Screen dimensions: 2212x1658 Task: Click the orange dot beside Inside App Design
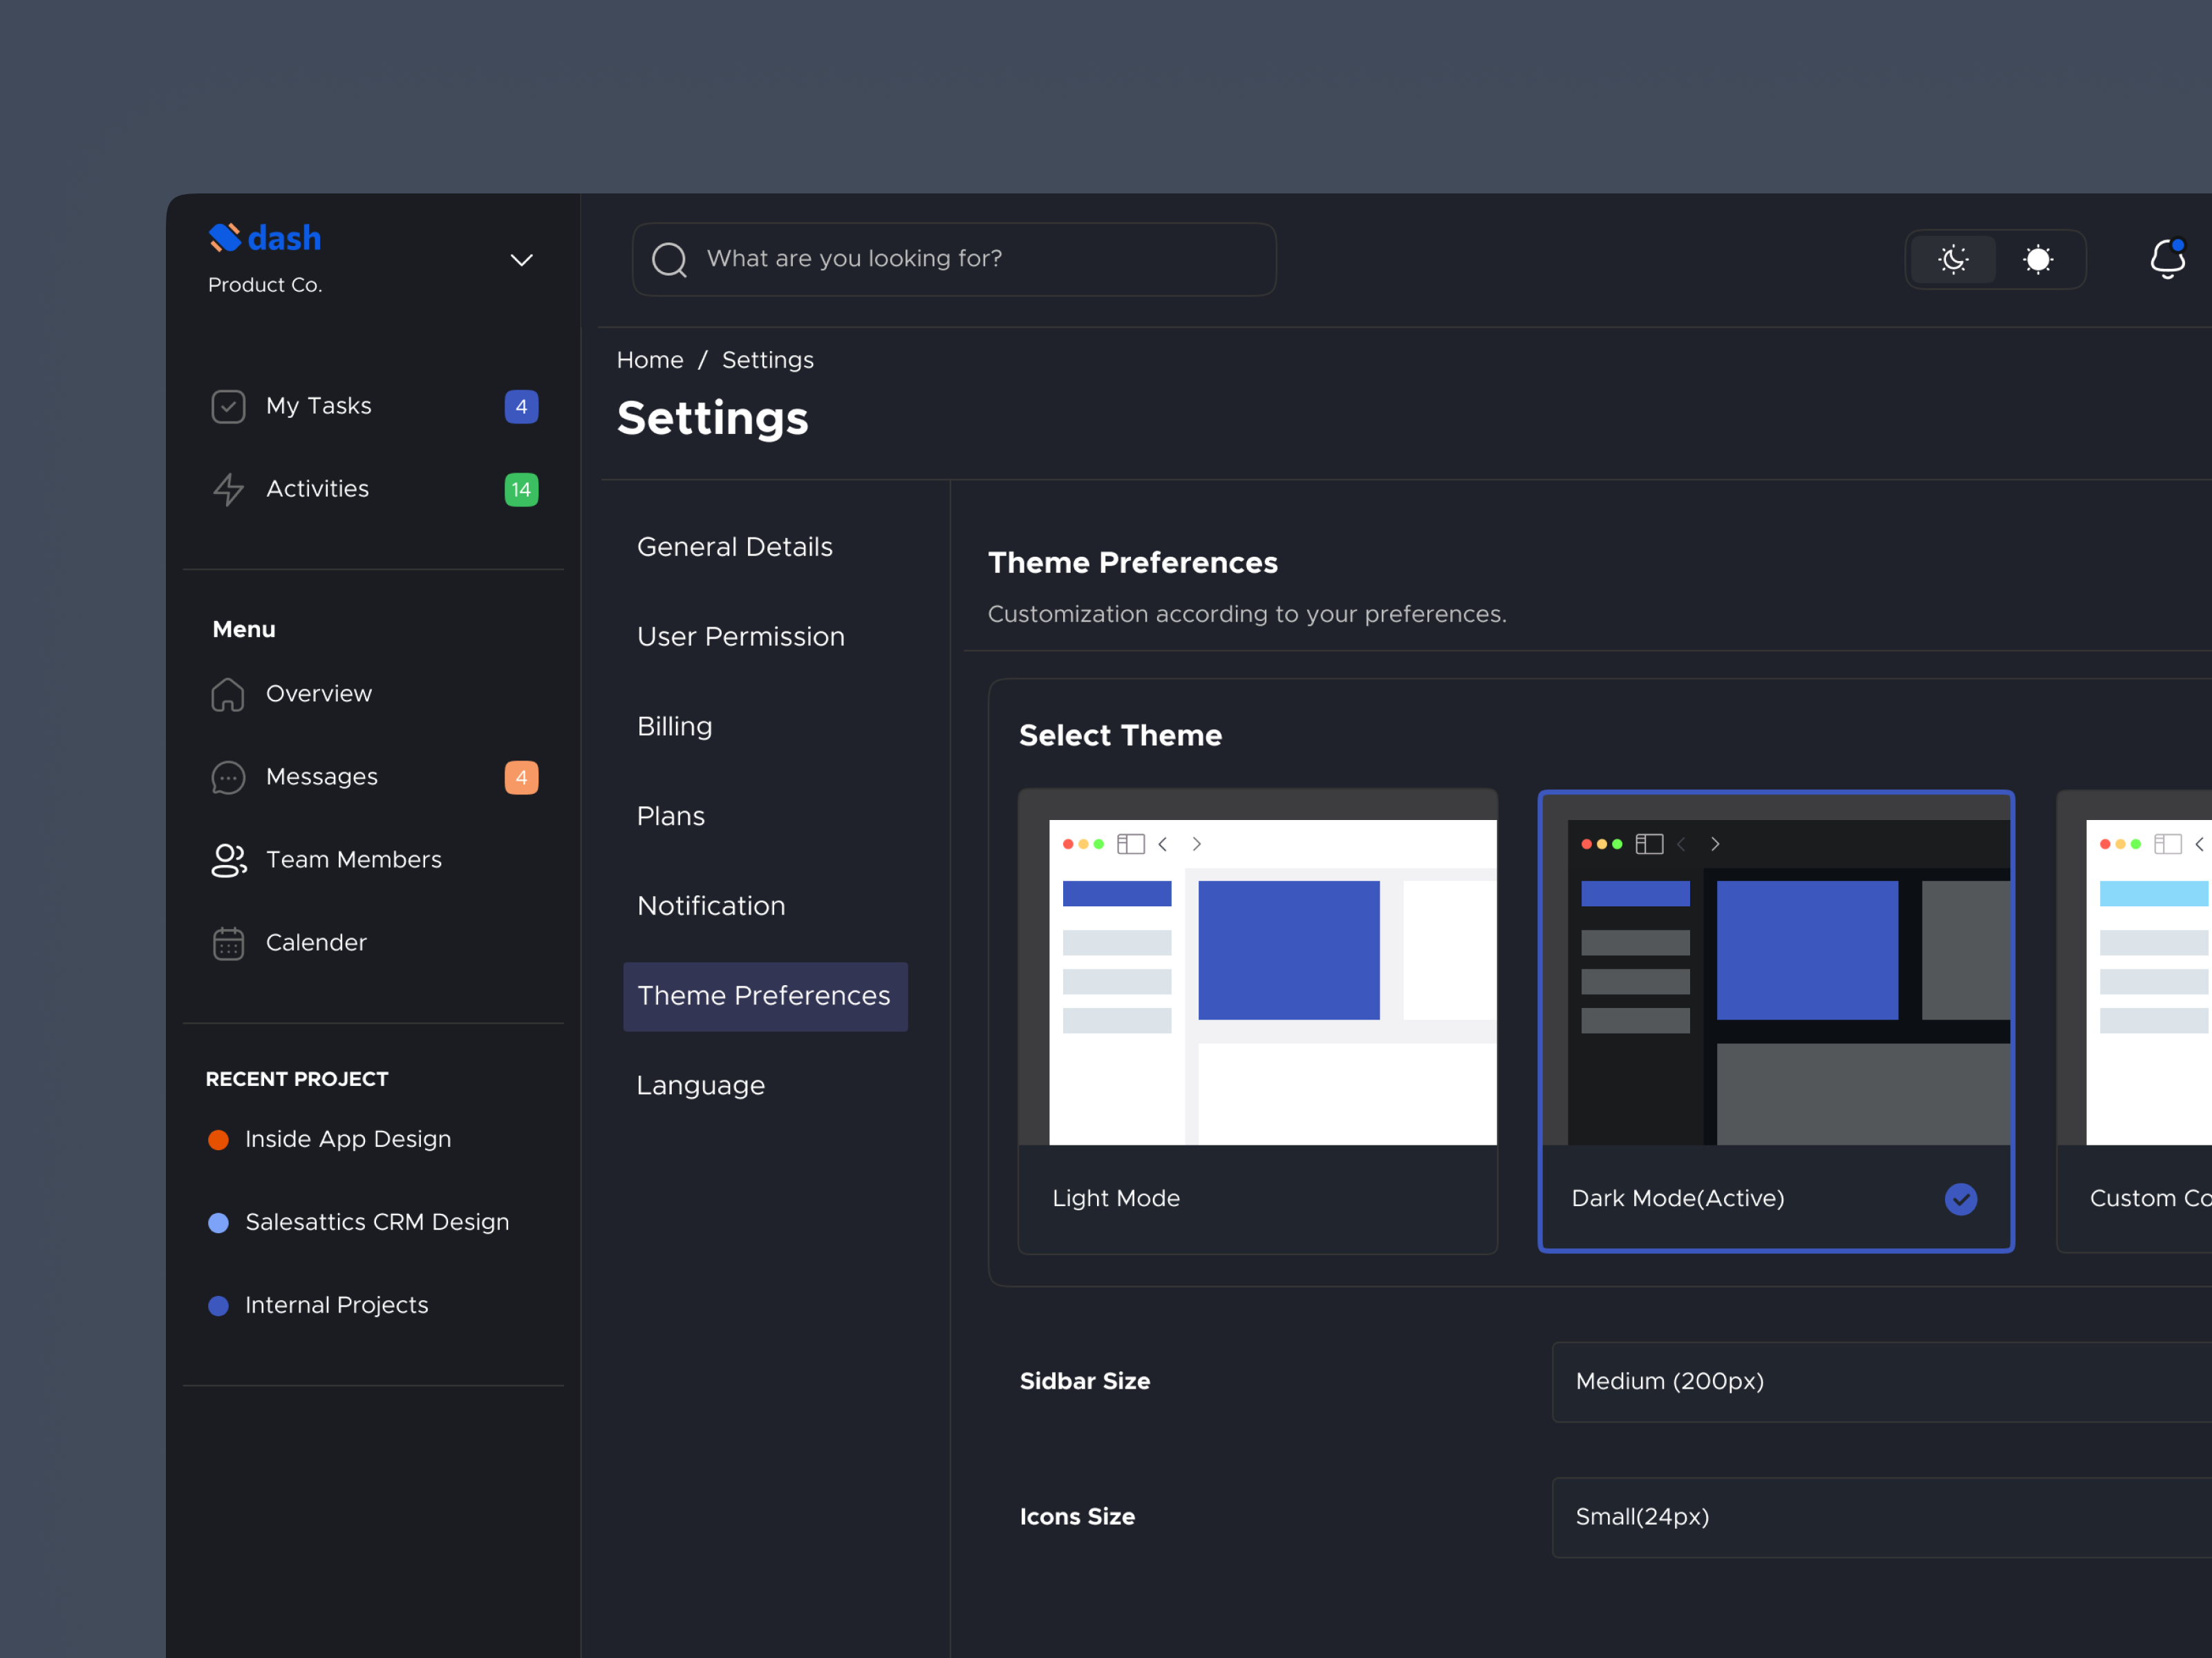tap(218, 1139)
